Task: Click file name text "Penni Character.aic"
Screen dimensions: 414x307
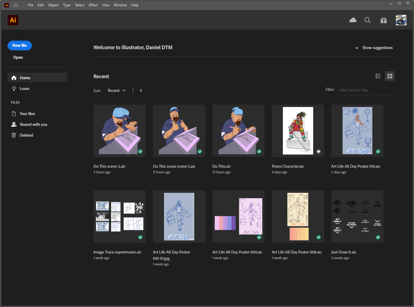Action: pos(288,167)
